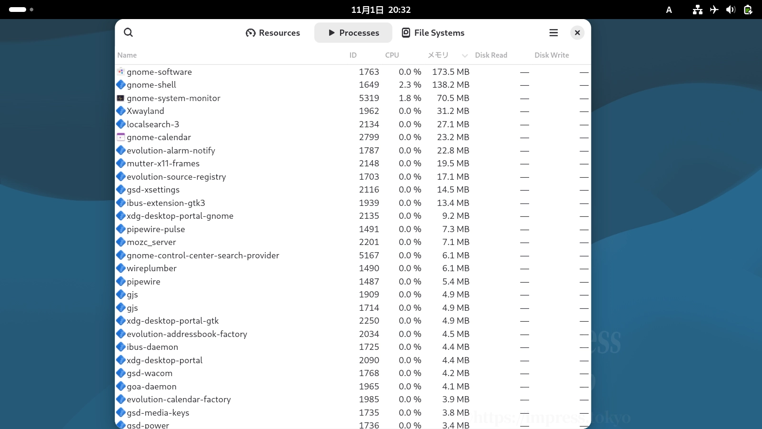Click the gsd-wacom process icon
This screenshot has width=762, height=429.
[x=121, y=373]
